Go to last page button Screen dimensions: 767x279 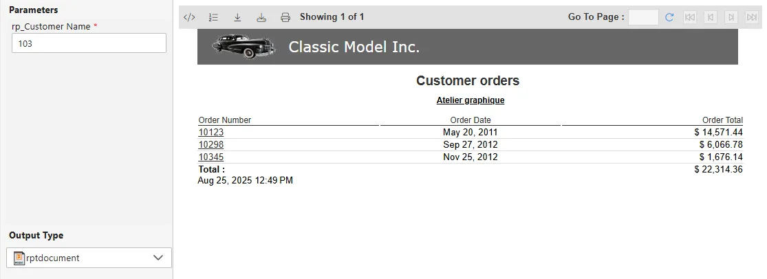(x=751, y=17)
